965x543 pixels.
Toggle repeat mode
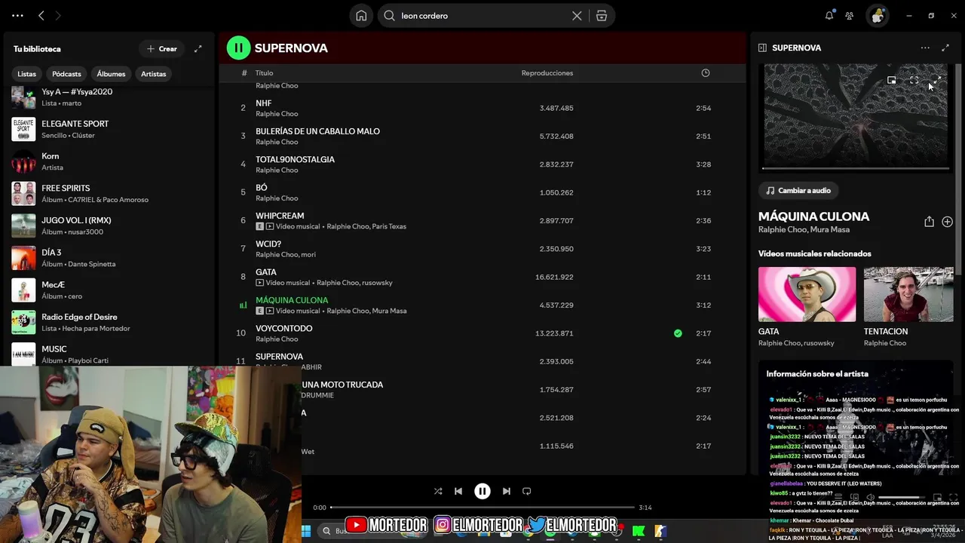527,491
